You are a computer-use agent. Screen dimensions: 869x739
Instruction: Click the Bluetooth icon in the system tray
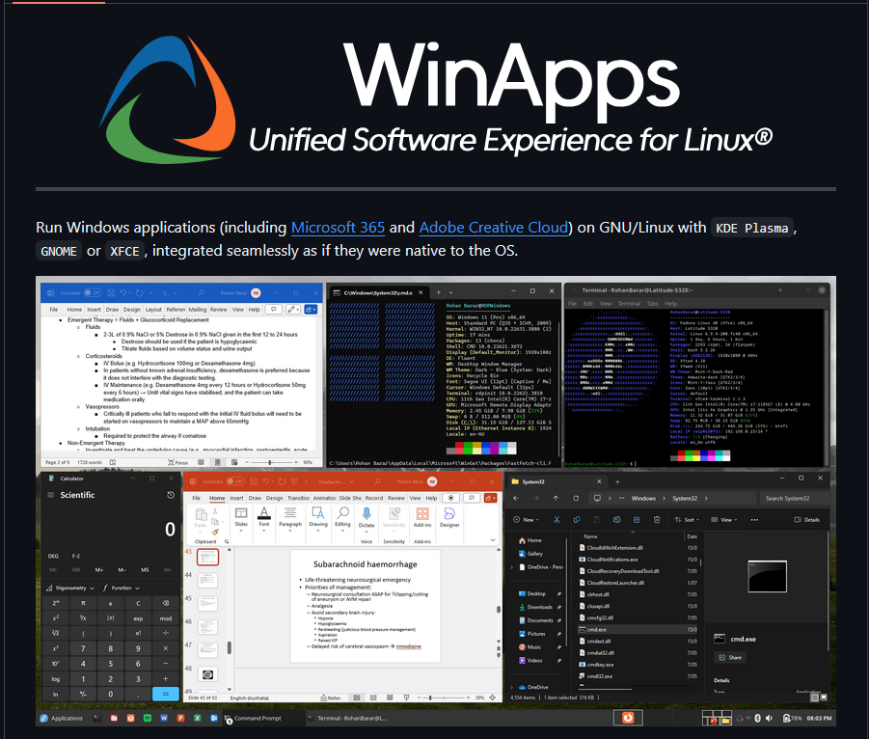(757, 719)
